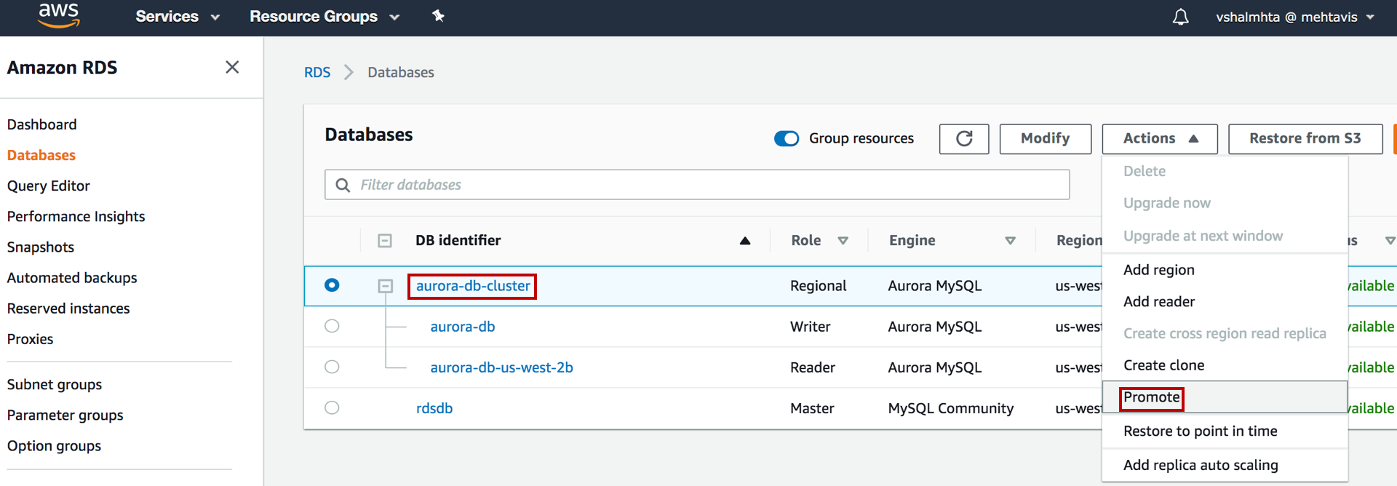This screenshot has height=486, width=1397.
Task: Open Dashboard in the sidebar
Action: [x=42, y=124]
